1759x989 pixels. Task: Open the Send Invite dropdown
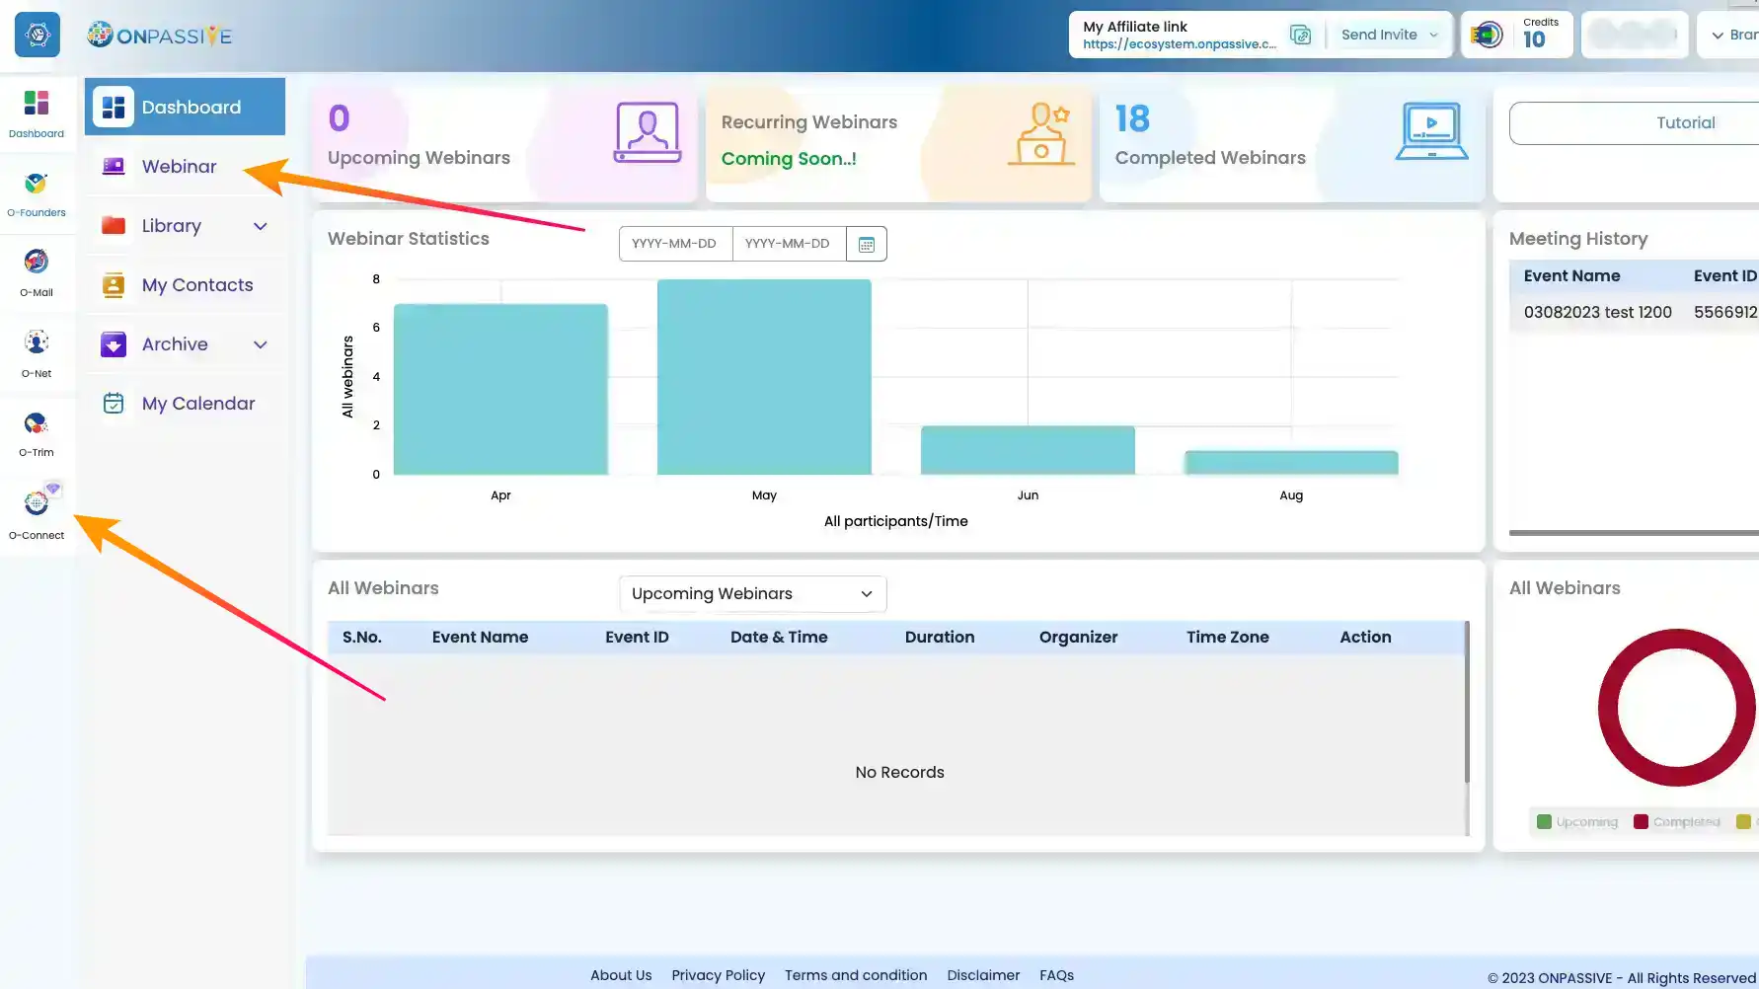[1389, 35]
